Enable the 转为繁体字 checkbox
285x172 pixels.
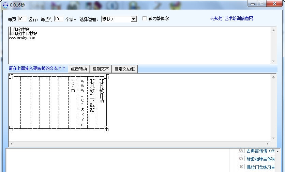[145, 18]
